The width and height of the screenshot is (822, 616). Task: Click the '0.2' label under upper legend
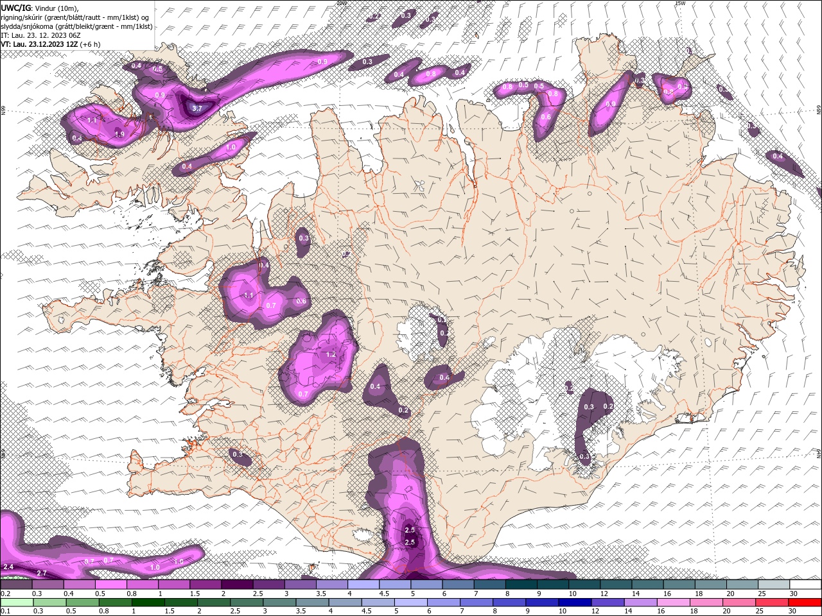pyautogui.click(x=5, y=594)
